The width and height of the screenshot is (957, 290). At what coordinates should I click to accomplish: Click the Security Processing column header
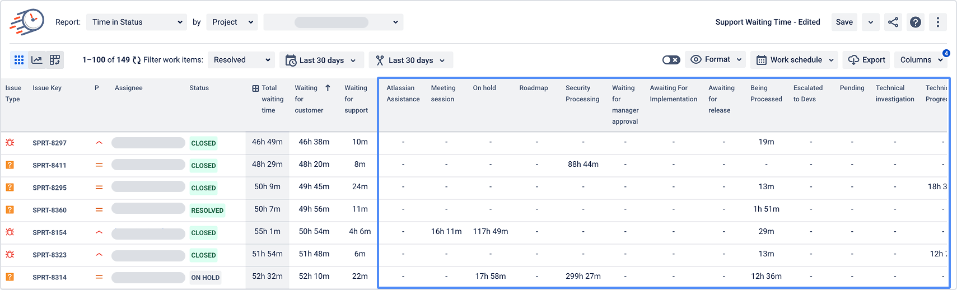(x=582, y=93)
